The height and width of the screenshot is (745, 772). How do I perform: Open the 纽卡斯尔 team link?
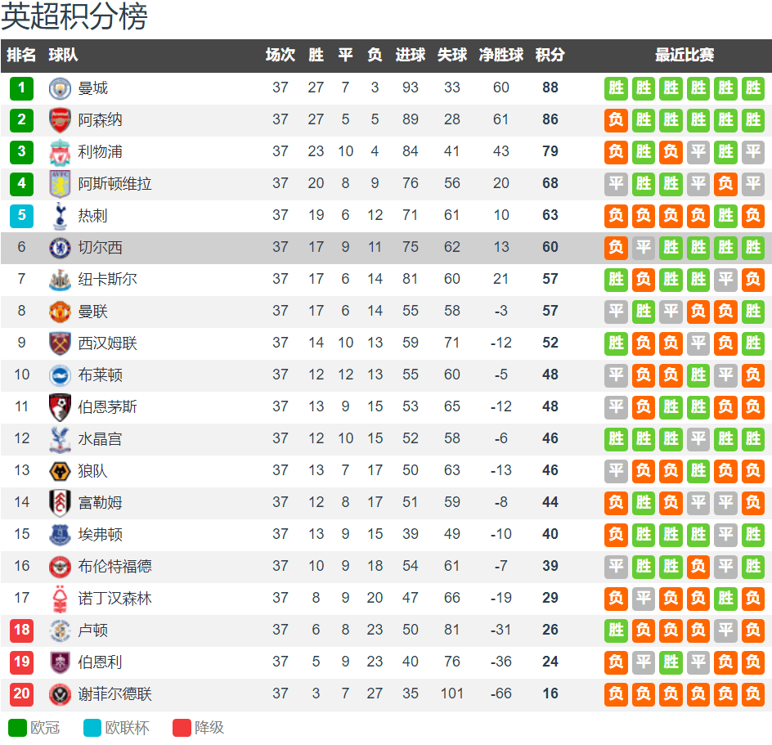(x=107, y=280)
